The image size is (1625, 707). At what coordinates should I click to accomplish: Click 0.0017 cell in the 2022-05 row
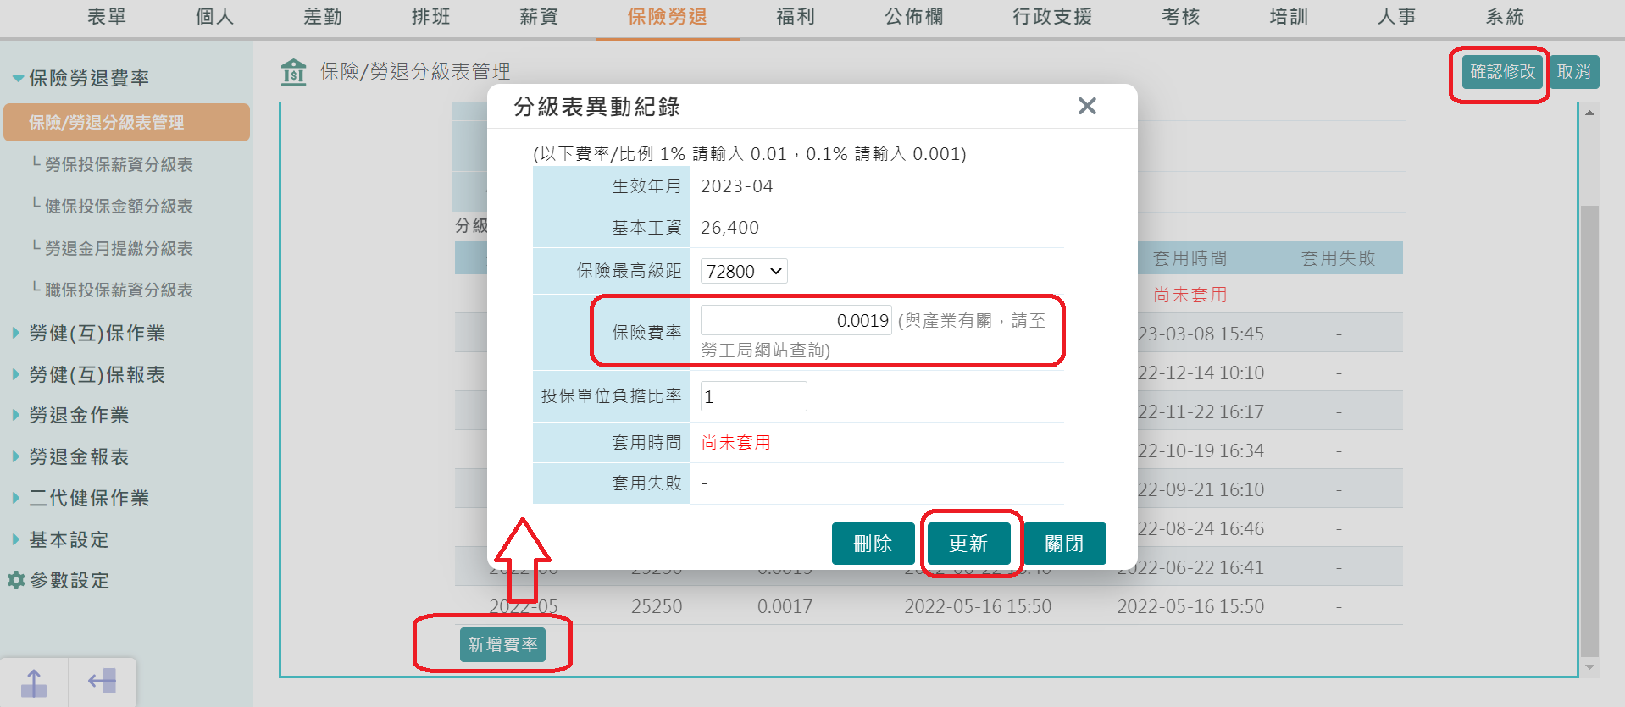785,607
